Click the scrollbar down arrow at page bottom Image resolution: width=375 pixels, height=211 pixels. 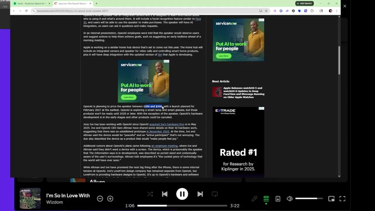click(x=339, y=176)
